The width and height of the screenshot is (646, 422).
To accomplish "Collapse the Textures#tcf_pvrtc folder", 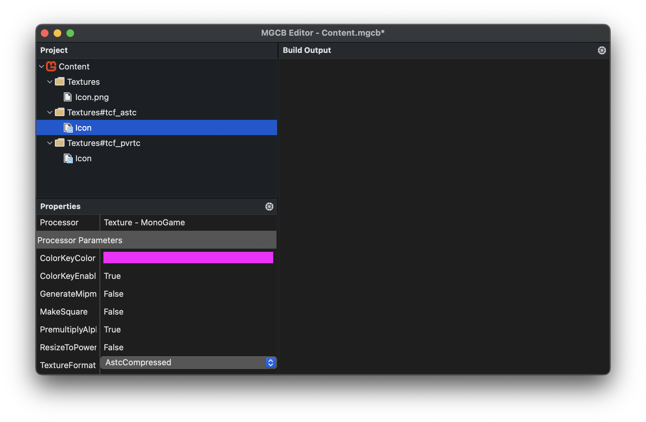I will 50,143.
